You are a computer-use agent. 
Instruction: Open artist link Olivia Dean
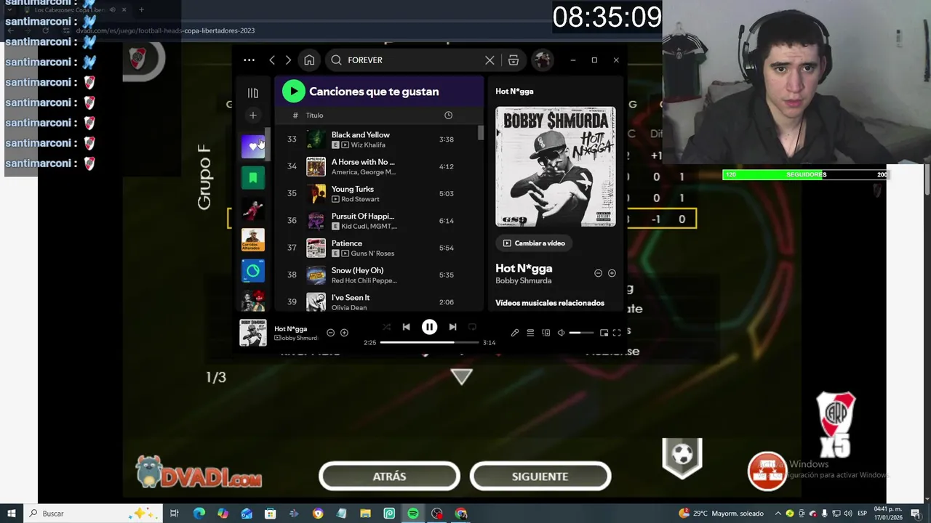point(349,308)
